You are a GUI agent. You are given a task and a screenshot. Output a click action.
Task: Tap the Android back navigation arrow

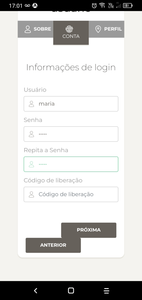[x=35, y=291]
